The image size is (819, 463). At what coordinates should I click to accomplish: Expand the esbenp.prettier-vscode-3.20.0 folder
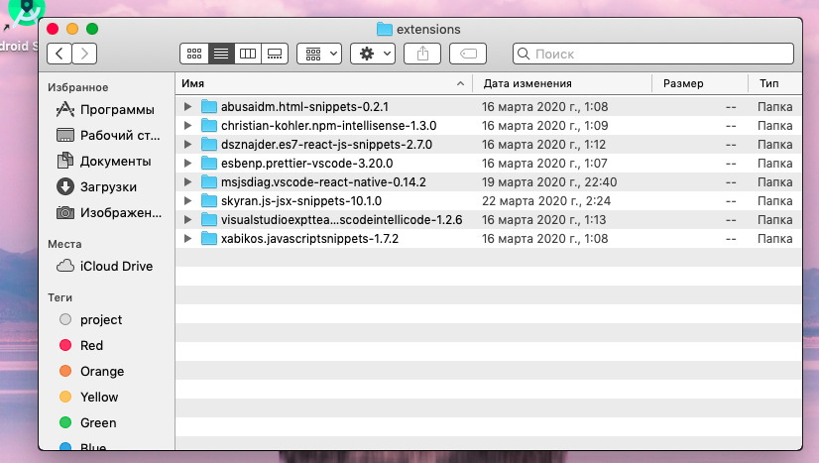(187, 163)
